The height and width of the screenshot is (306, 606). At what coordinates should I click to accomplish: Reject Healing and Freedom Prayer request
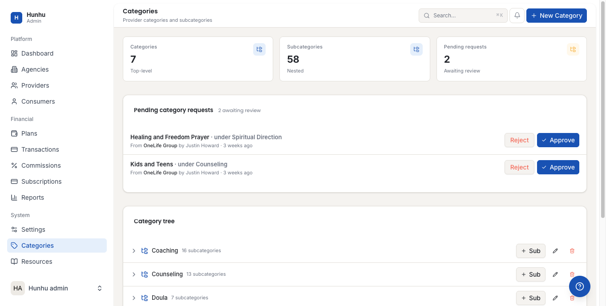(x=519, y=140)
